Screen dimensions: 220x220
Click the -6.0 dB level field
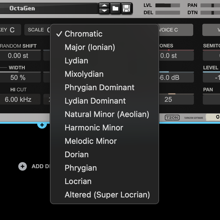(x=176, y=78)
